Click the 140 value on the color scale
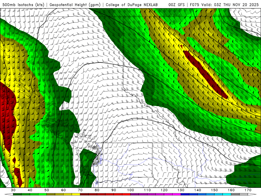The width and height of the screenshot is (261, 196). 198,190
